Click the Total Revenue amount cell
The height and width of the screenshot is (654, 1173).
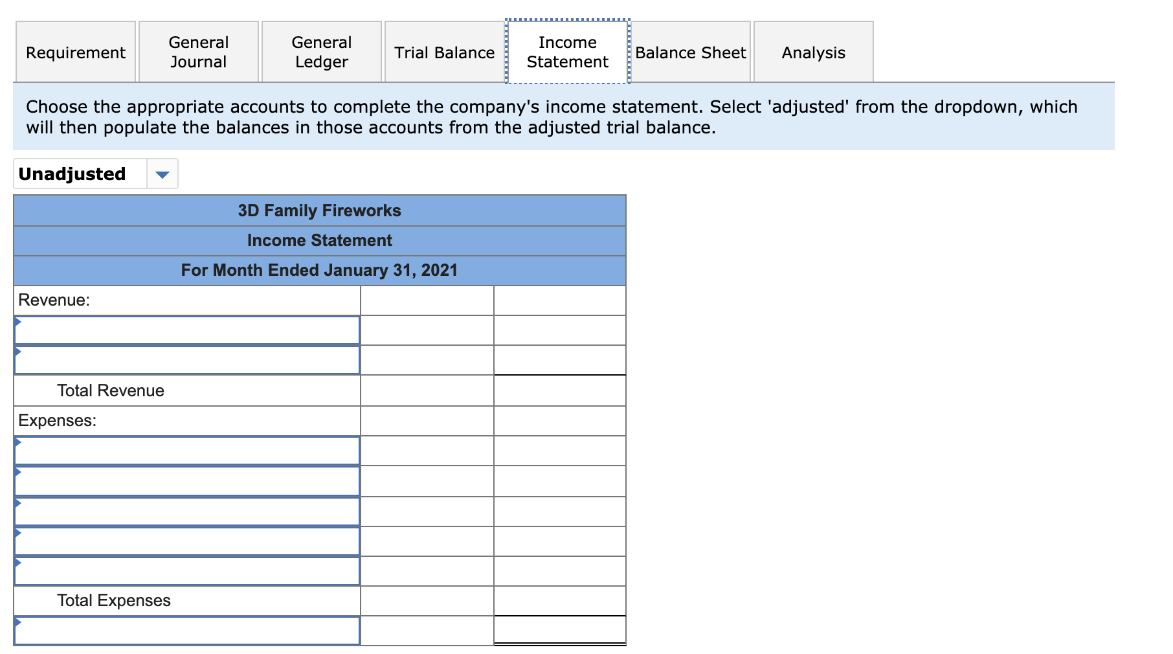click(x=559, y=390)
